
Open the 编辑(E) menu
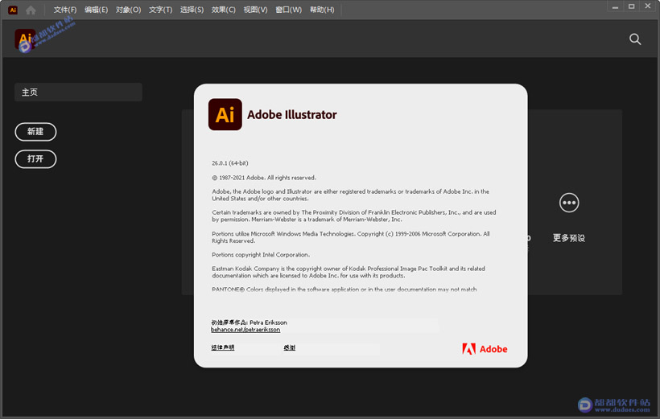[96, 10]
